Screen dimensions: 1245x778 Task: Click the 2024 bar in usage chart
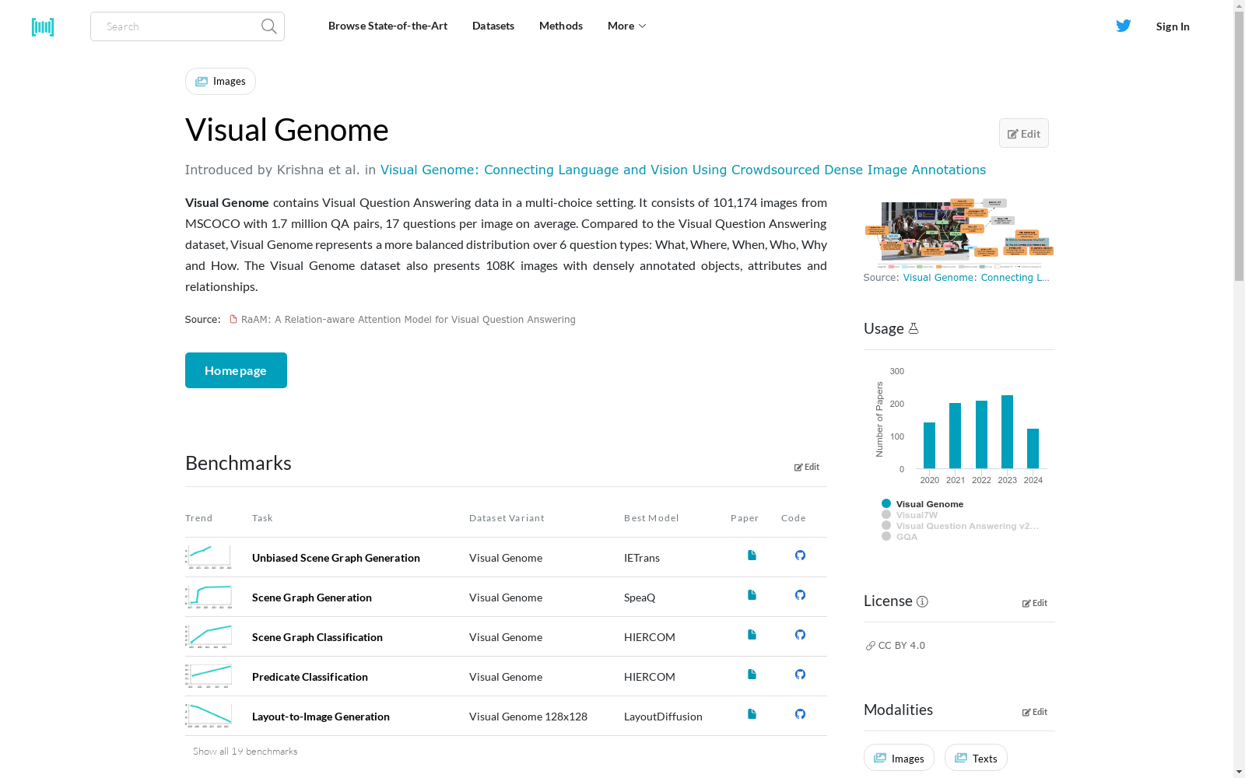click(1033, 449)
